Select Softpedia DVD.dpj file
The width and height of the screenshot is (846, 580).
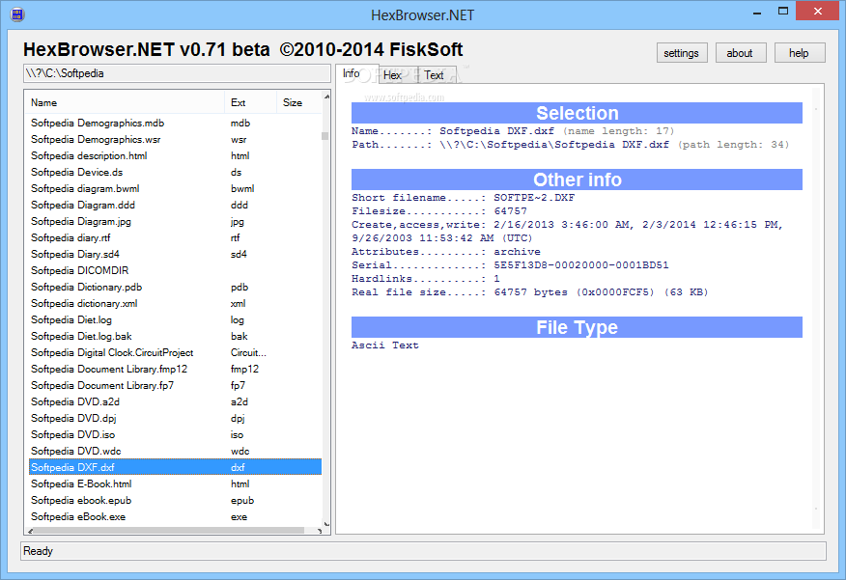(x=175, y=418)
